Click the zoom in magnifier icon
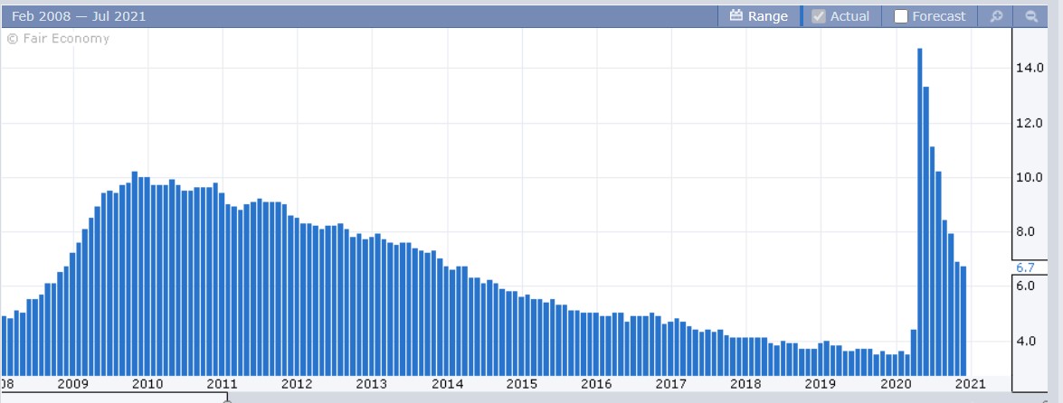1063x403 pixels. (x=997, y=16)
